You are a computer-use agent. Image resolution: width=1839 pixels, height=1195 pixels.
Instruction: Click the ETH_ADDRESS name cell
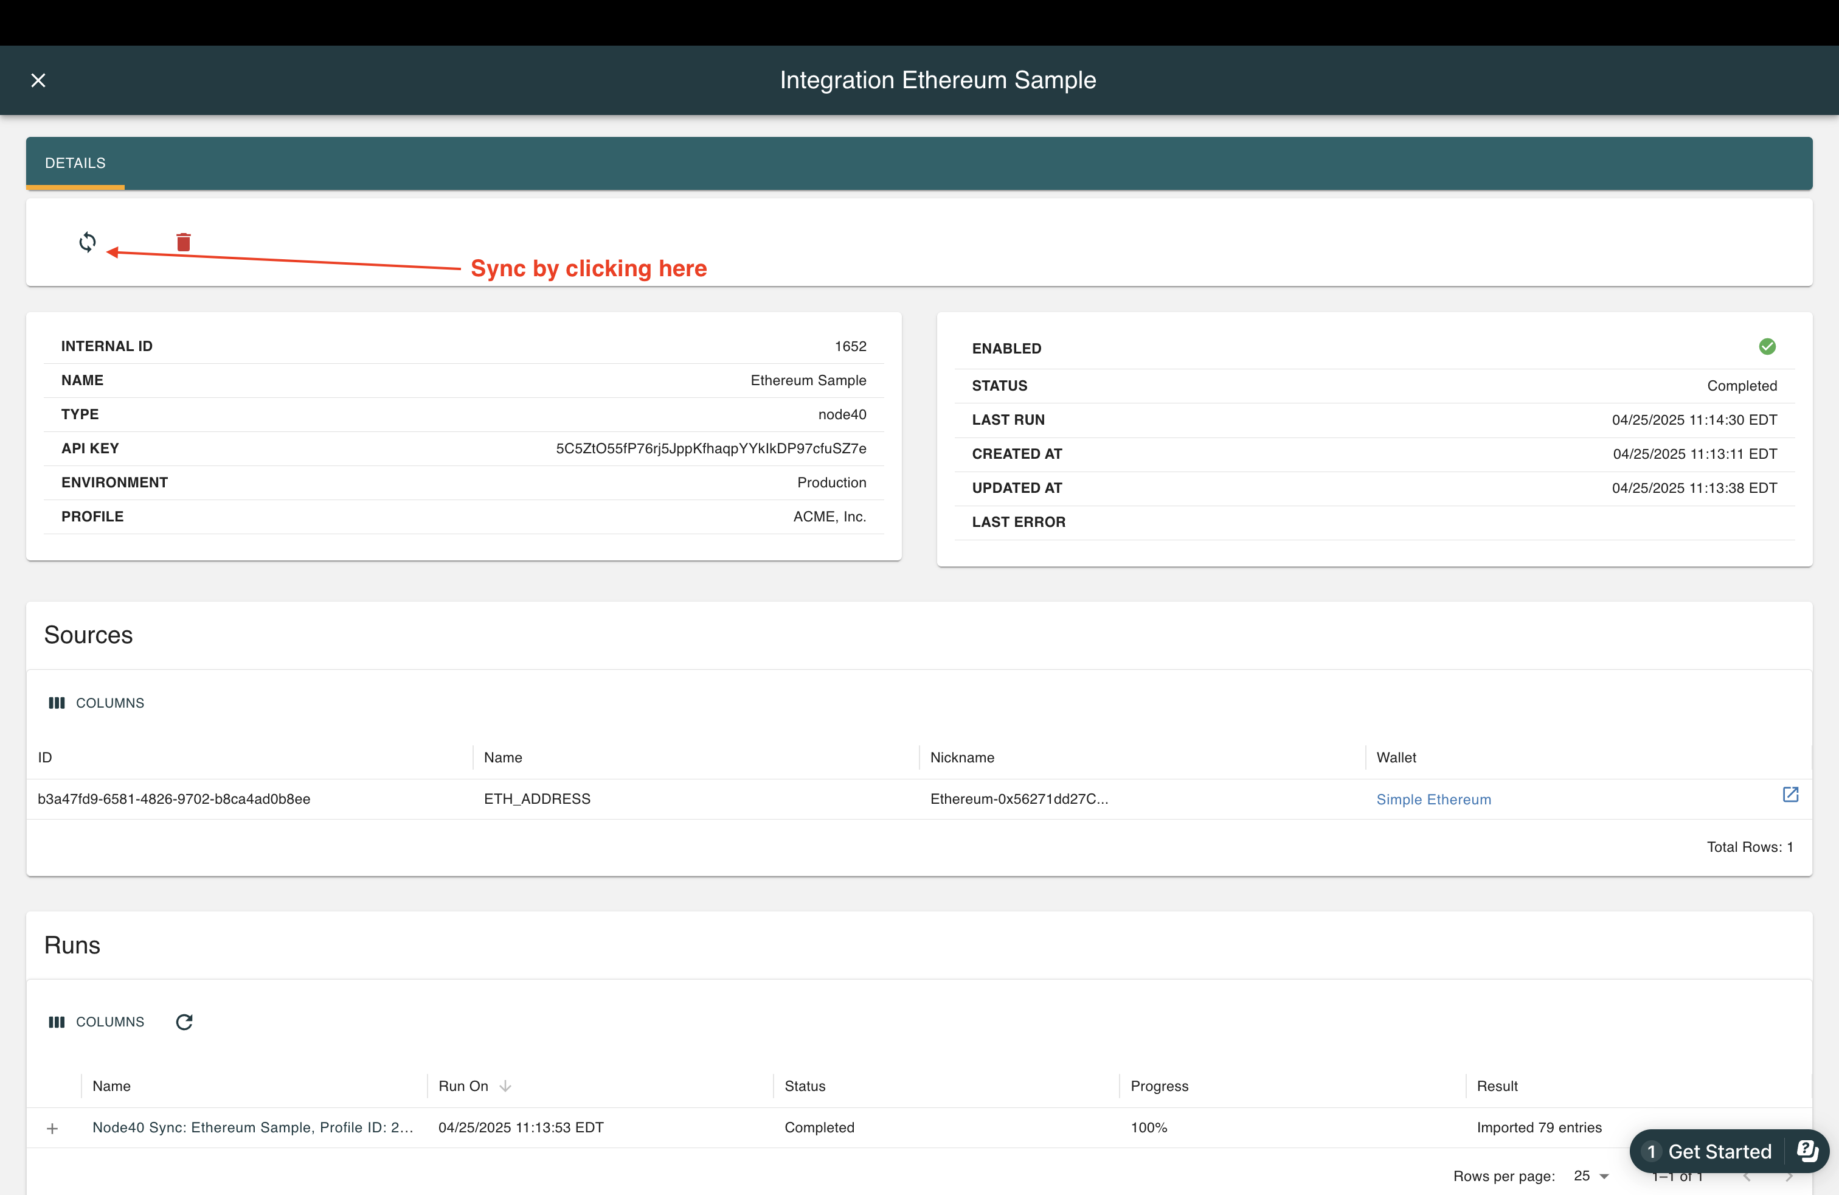pyautogui.click(x=537, y=798)
